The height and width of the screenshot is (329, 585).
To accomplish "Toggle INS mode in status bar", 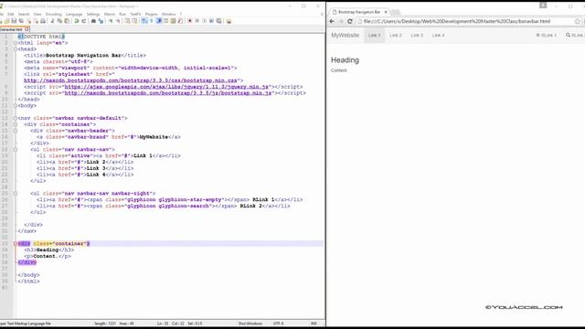I will pyautogui.click(x=314, y=324).
